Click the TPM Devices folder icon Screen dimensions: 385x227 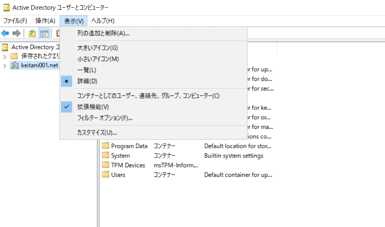[106, 165]
